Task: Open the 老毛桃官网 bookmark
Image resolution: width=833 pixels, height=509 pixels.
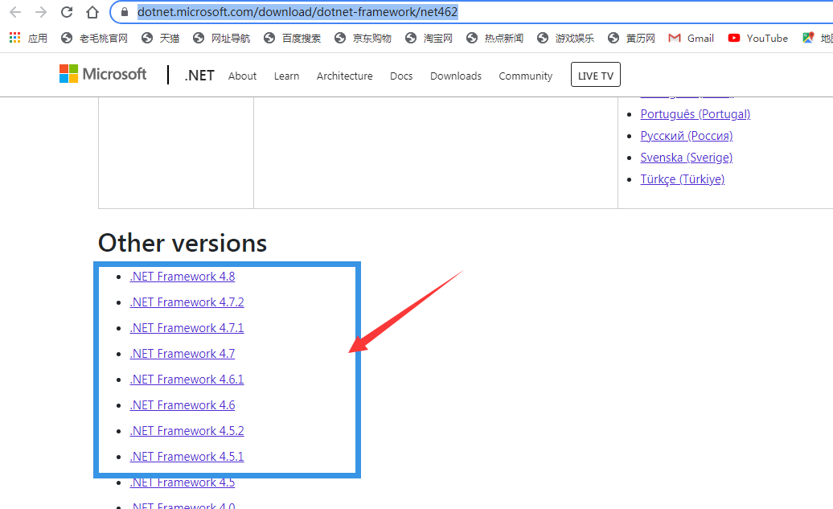Action: click(x=95, y=38)
